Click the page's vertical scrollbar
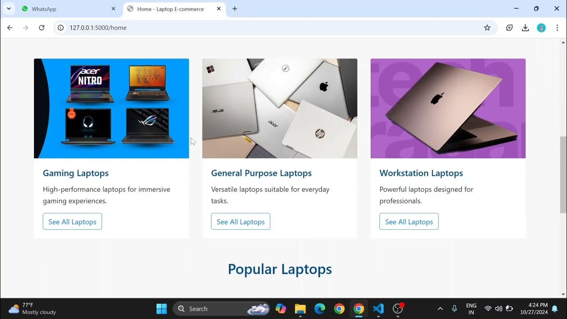Image resolution: width=567 pixels, height=319 pixels. [x=563, y=168]
